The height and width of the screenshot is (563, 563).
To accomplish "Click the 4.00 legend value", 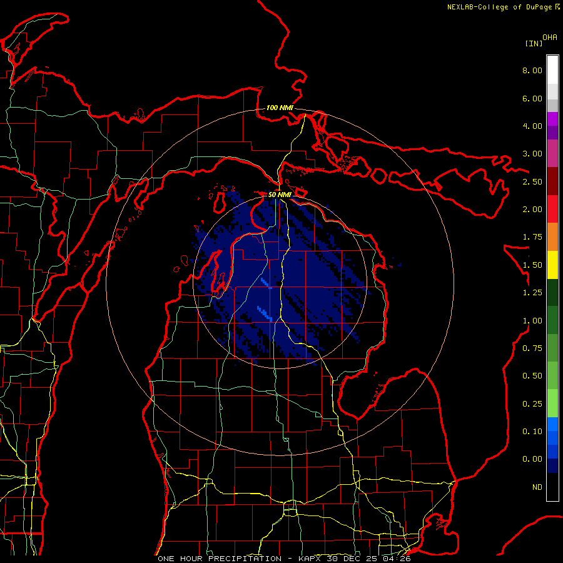I will [532, 126].
